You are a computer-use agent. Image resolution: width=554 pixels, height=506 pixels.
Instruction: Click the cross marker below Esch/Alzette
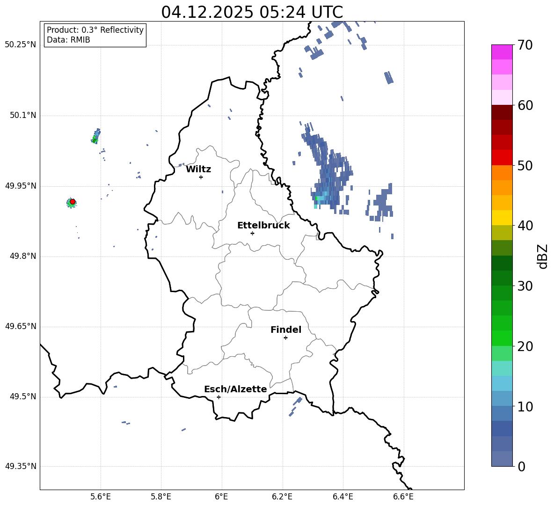219,397
